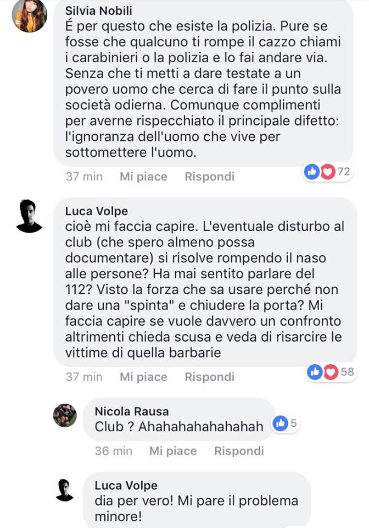Click the like icon on Nicola Rausa's reply
Viewport: 369px width, 528px height.
280,423
